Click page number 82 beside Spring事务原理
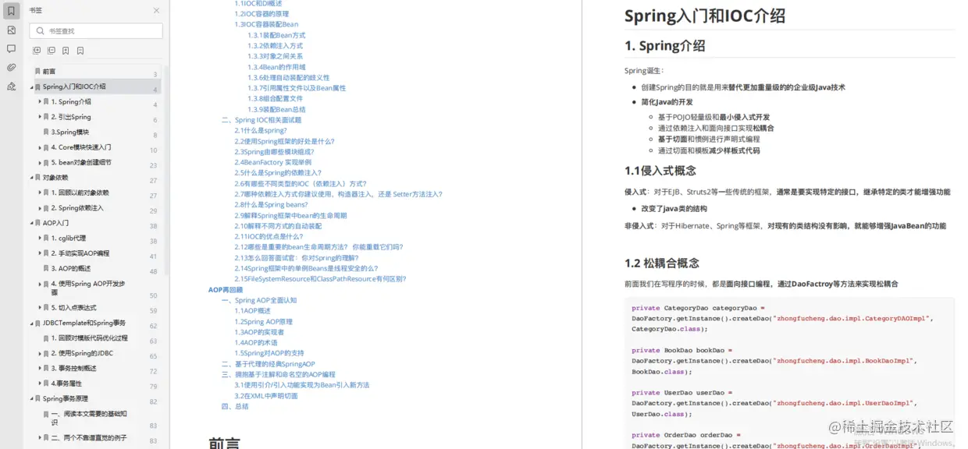The image size is (968, 449). click(x=154, y=402)
